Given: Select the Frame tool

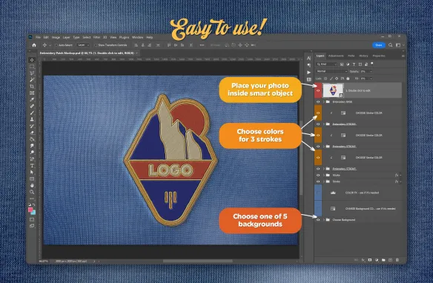Looking at the screenshot, I should (x=32, y=93).
